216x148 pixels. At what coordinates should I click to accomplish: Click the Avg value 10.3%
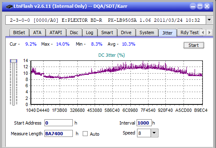coord(129,44)
